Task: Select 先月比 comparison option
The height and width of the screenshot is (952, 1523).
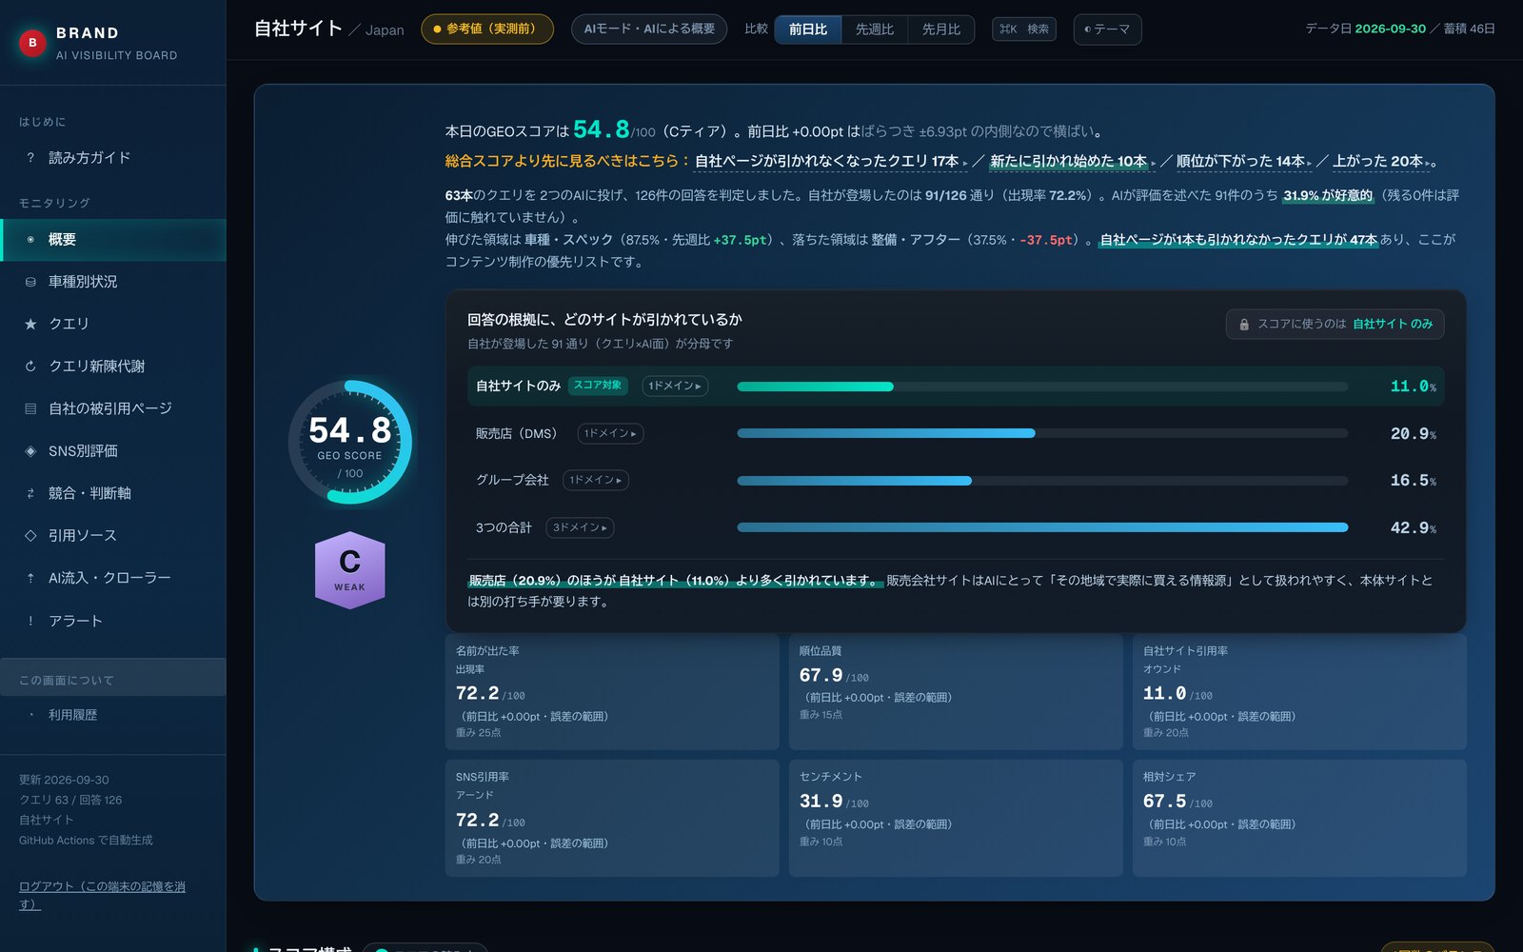Action: (x=940, y=30)
